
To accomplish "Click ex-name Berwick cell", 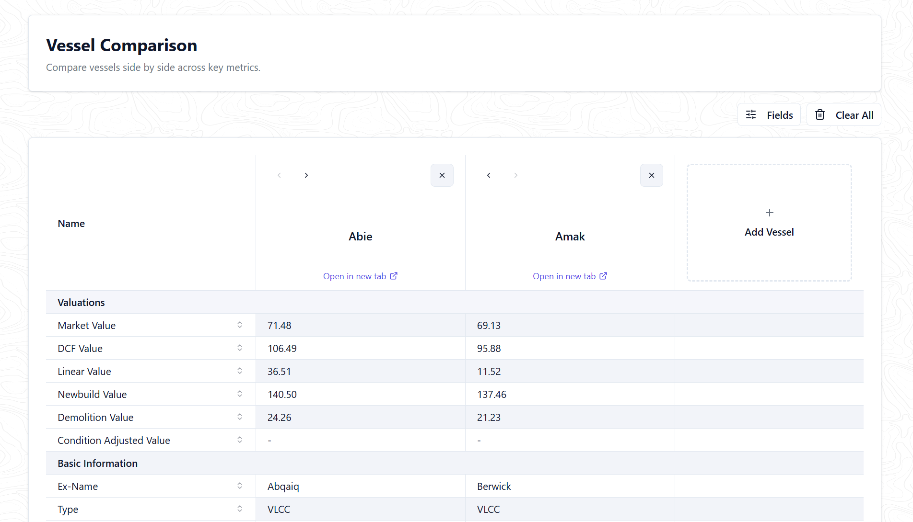I will point(570,486).
